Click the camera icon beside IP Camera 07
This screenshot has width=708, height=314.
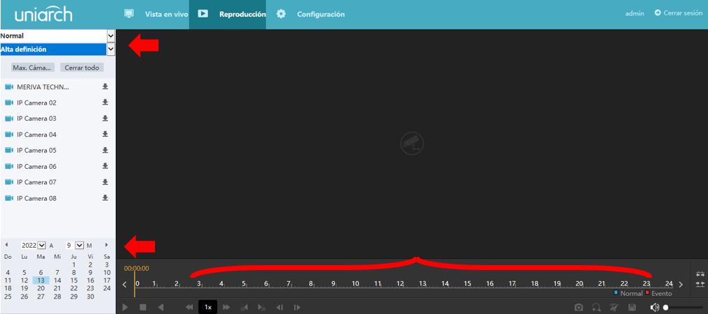[x=9, y=182]
